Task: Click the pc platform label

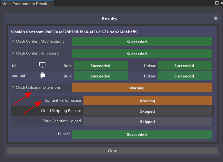Action: coord(14,66)
